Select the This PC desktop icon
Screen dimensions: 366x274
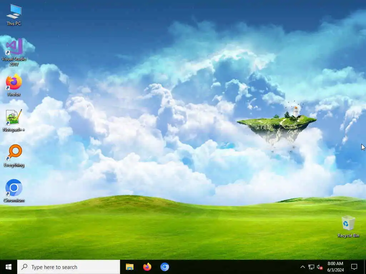click(14, 15)
